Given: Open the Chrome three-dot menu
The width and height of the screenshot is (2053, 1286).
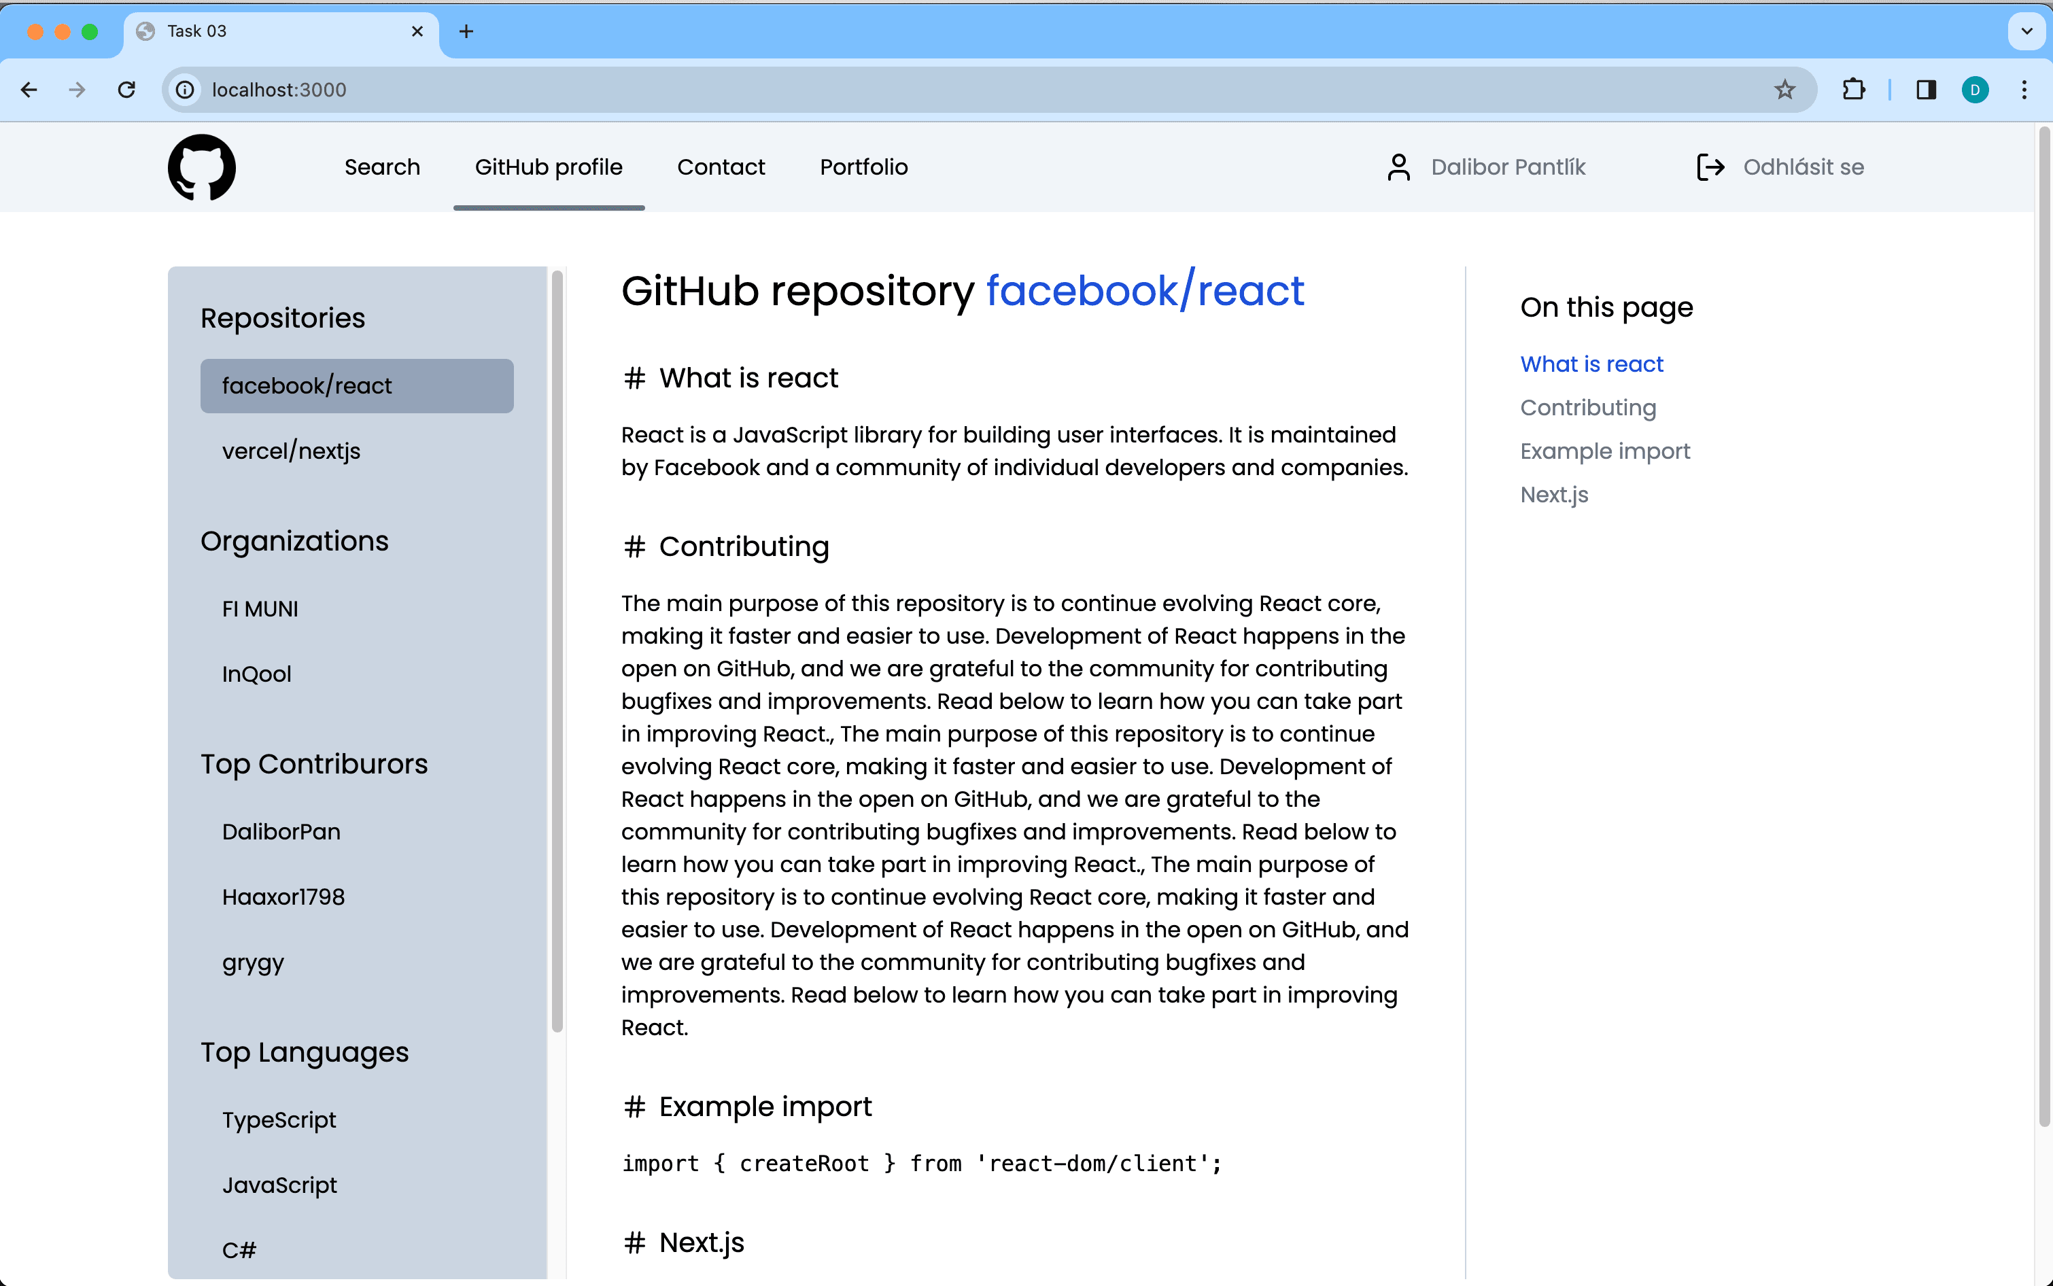Looking at the screenshot, I should (2024, 89).
